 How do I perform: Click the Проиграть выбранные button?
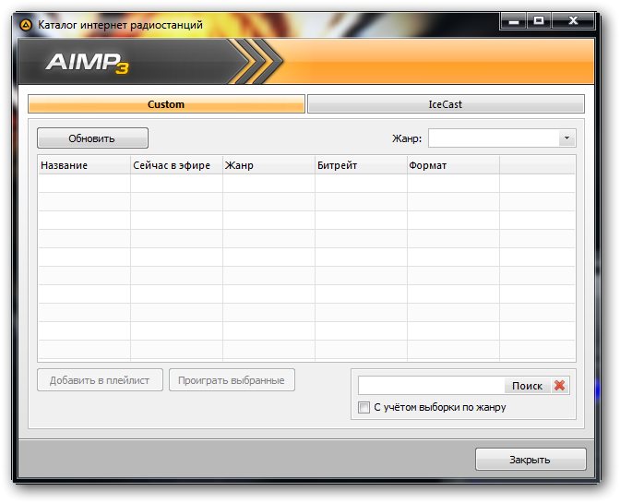pyautogui.click(x=232, y=379)
